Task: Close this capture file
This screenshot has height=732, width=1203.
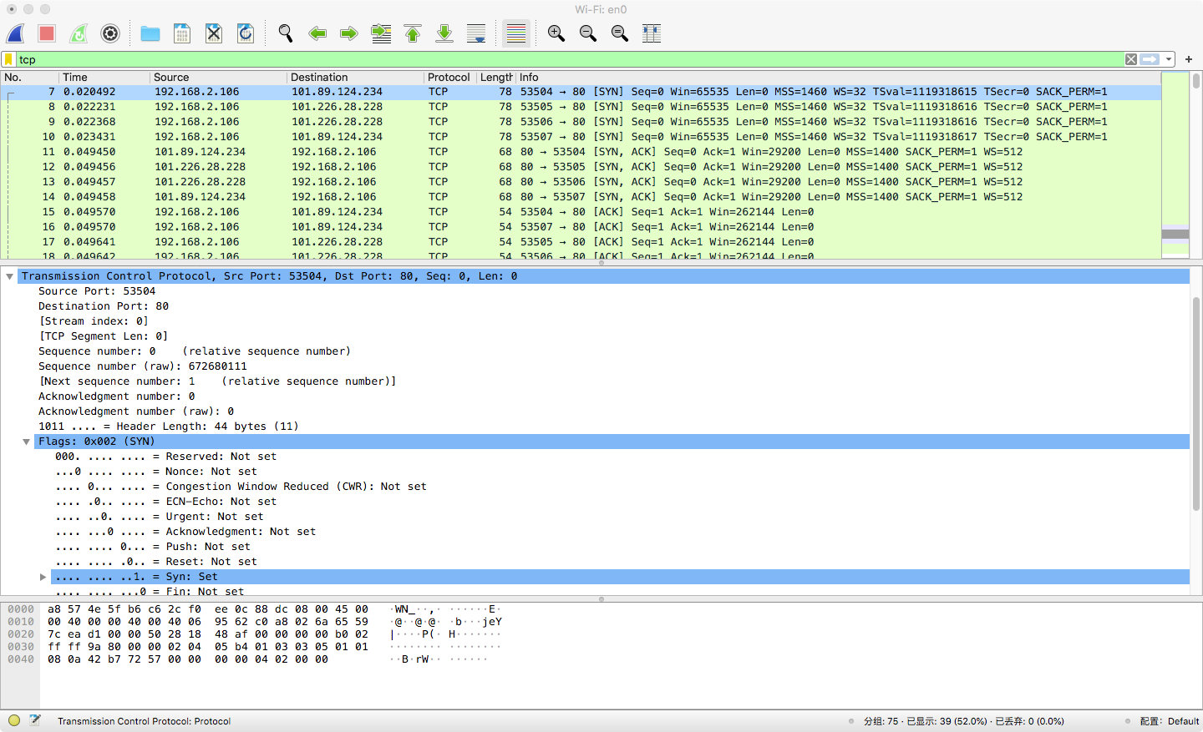Action: [x=214, y=33]
